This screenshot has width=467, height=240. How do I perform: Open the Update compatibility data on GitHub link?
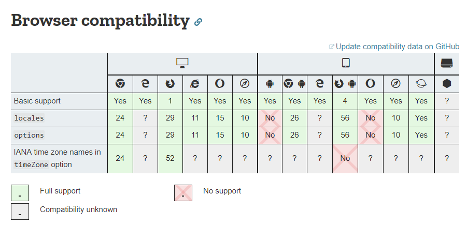397,47
